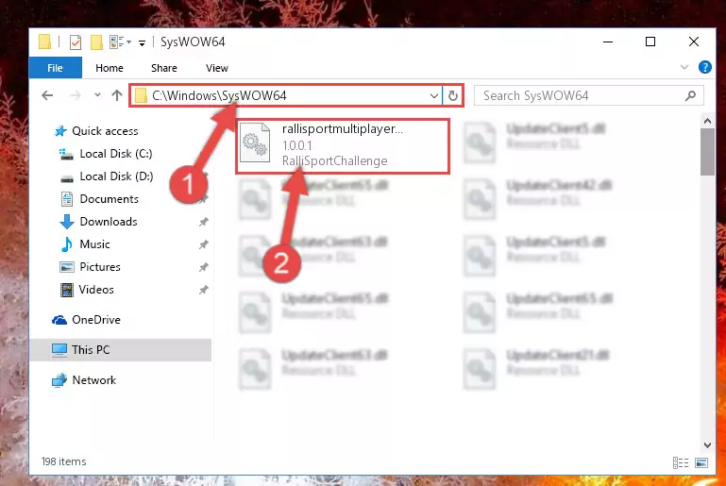Open Documents in the sidebar
Screen dimensions: 726x486
[x=100, y=199]
